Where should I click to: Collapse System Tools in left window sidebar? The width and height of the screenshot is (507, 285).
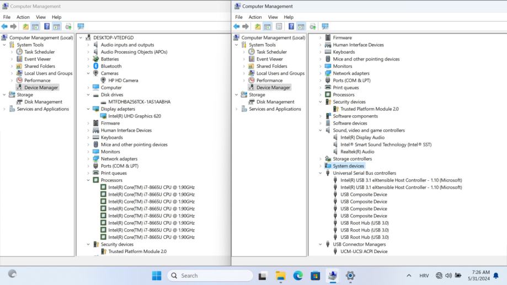click(x=4, y=45)
